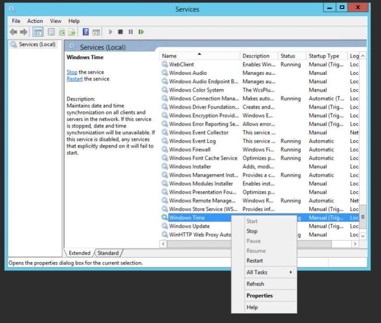Choose Stop in the context menu
Viewport: 381px width, 323px height.
(264, 231)
